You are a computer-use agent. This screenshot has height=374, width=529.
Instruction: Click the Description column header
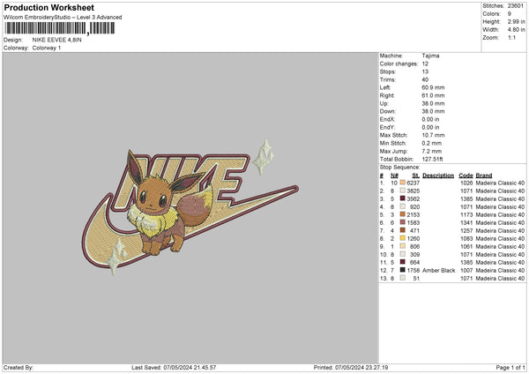[x=438, y=176]
